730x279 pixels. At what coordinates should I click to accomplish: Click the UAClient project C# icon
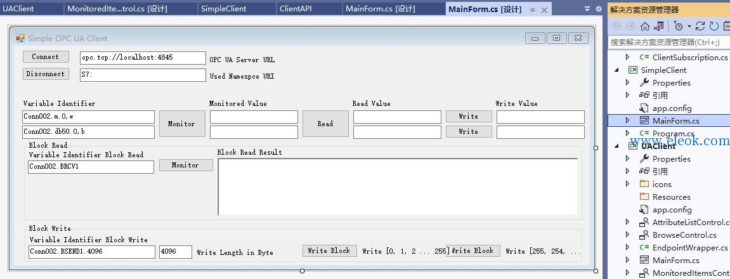[x=633, y=146]
